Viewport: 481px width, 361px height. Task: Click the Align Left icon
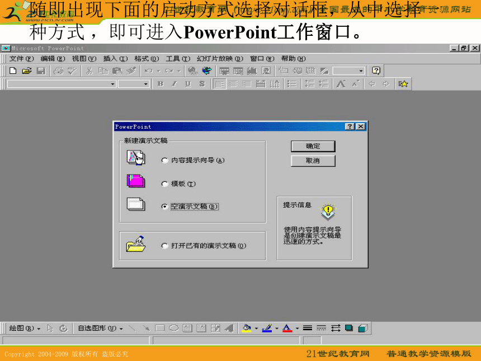click(x=219, y=84)
